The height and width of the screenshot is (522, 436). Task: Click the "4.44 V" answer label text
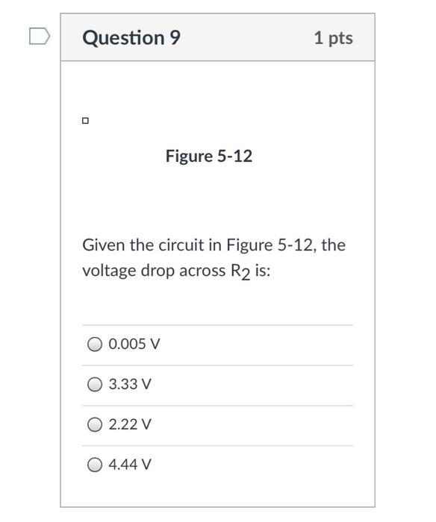(130, 465)
